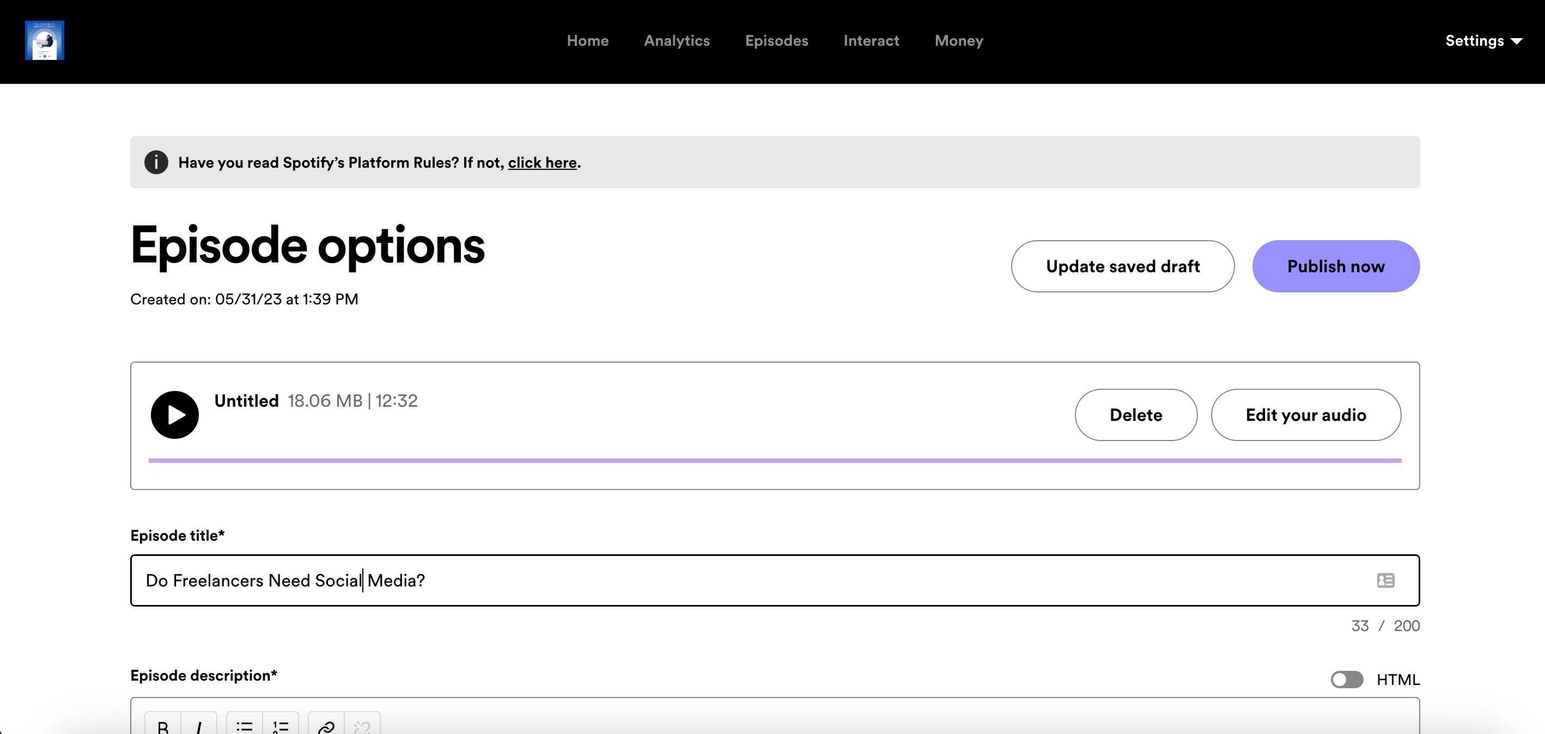This screenshot has height=734, width=1545.
Task: Open the Money section
Action: 958,41
